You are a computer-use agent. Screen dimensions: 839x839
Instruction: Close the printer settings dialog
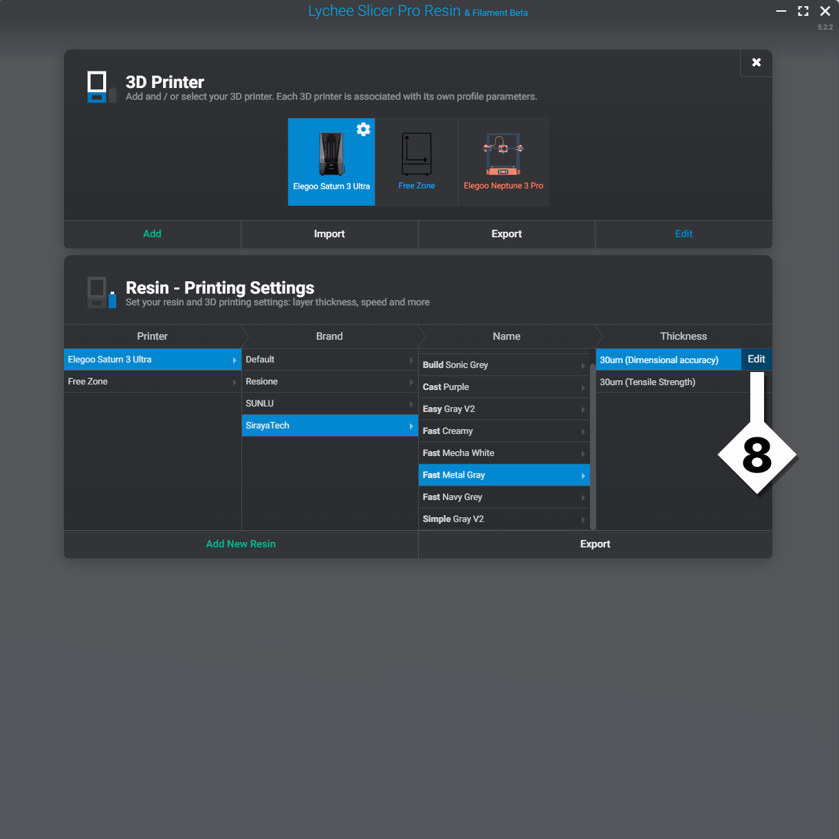(756, 63)
